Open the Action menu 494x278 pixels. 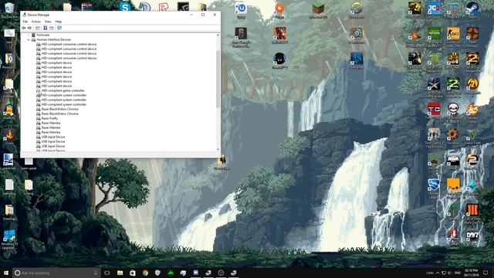[36, 22]
